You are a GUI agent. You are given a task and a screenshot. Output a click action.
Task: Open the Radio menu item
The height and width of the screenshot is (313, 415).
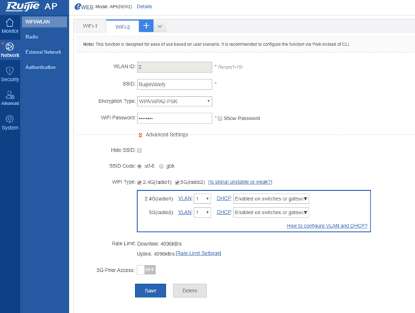tap(32, 37)
